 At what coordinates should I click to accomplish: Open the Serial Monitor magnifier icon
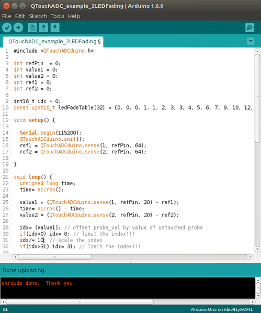250,28
